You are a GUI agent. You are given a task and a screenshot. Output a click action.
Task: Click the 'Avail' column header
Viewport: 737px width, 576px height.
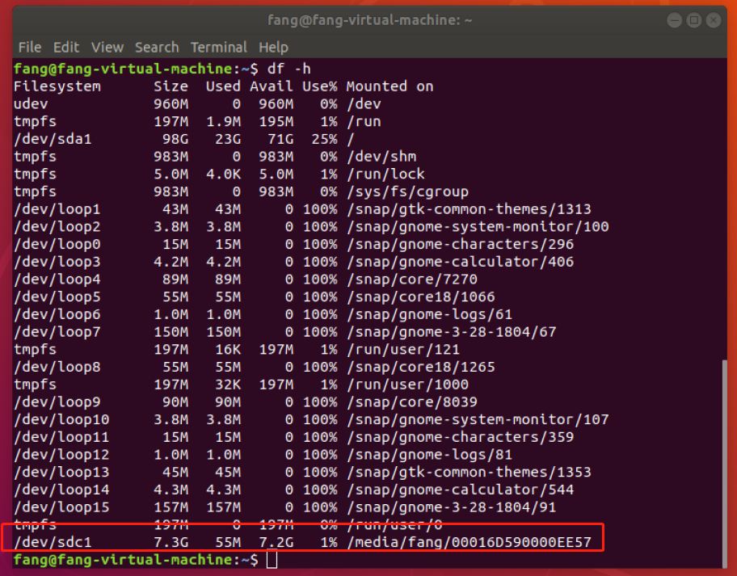click(x=272, y=86)
